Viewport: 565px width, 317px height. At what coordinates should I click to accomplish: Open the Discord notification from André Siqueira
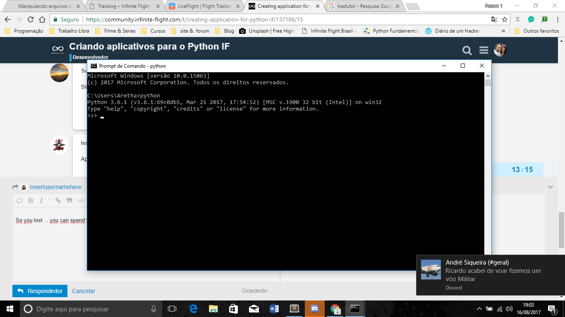[x=491, y=275]
